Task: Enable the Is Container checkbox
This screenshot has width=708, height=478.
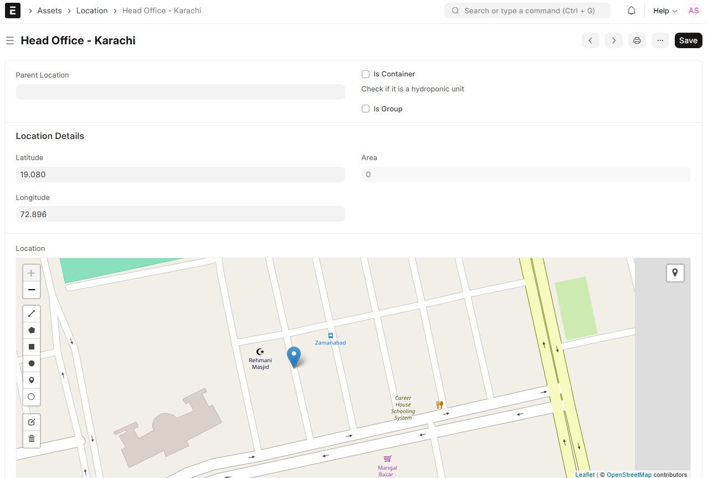Action: (x=365, y=74)
